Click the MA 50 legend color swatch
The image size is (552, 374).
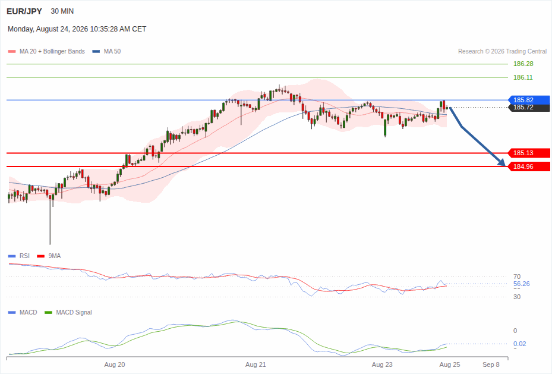[96, 51]
